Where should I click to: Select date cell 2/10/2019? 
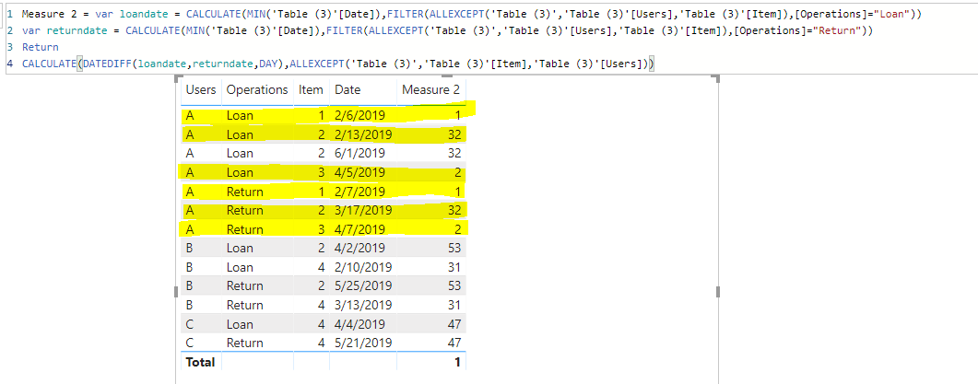point(363,267)
